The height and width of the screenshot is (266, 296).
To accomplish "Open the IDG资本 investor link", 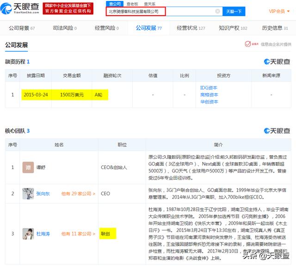I will pos(209,88).
